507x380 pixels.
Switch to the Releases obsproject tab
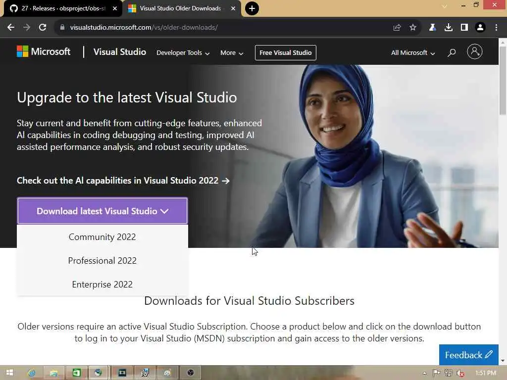pos(63,9)
